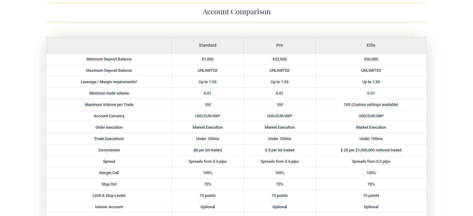Screen dimensions: 473x216
Task: Click the Order execution row label
Action: click(109, 127)
